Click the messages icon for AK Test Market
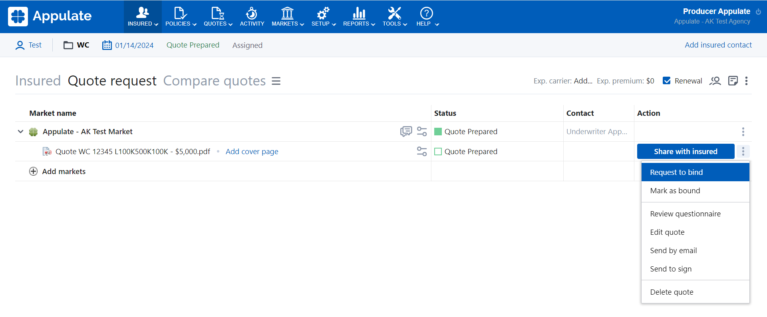This screenshot has height=317, width=767. point(406,131)
